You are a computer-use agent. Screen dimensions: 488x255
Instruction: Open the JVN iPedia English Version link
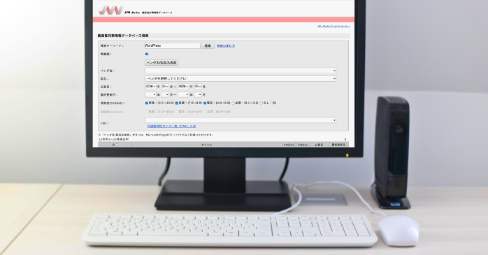tap(333, 27)
